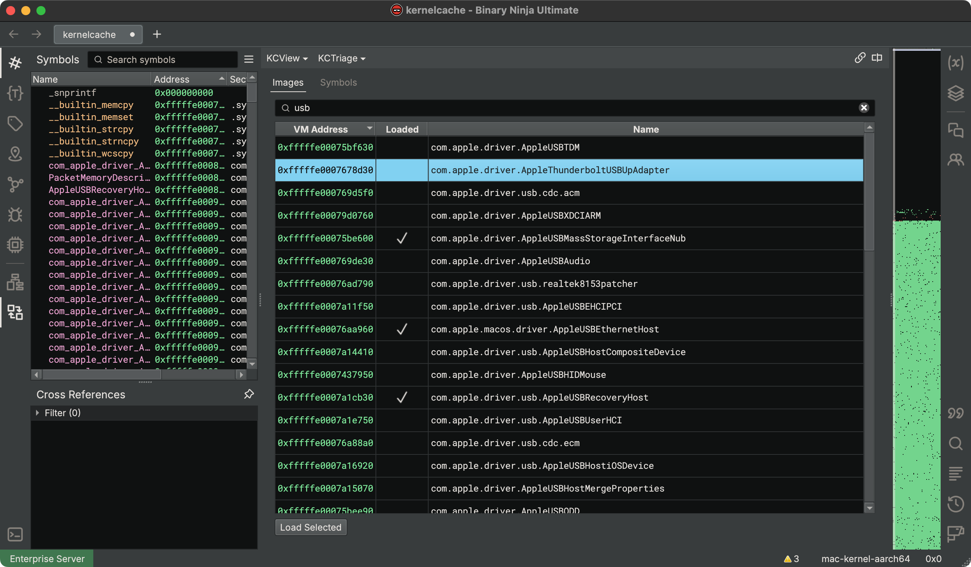Toggle loaded mark for AppleUSBEthernetHost

coord(402,329)
